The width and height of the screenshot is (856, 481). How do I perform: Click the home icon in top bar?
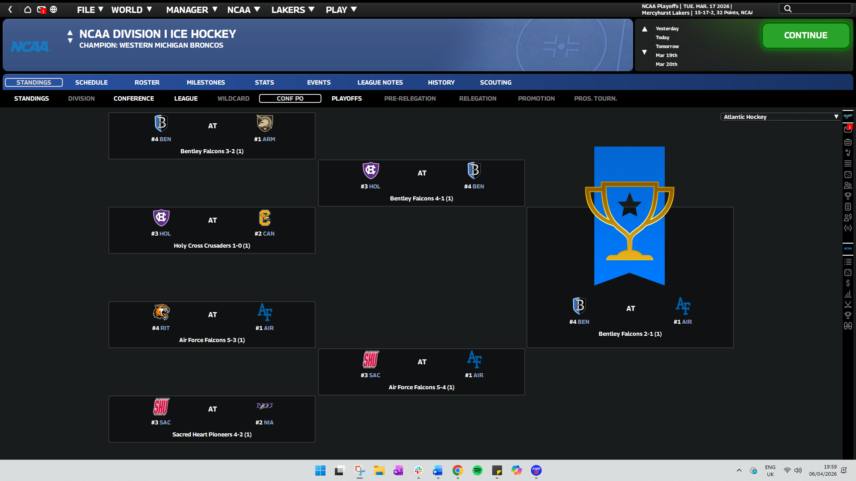[28, 9]
